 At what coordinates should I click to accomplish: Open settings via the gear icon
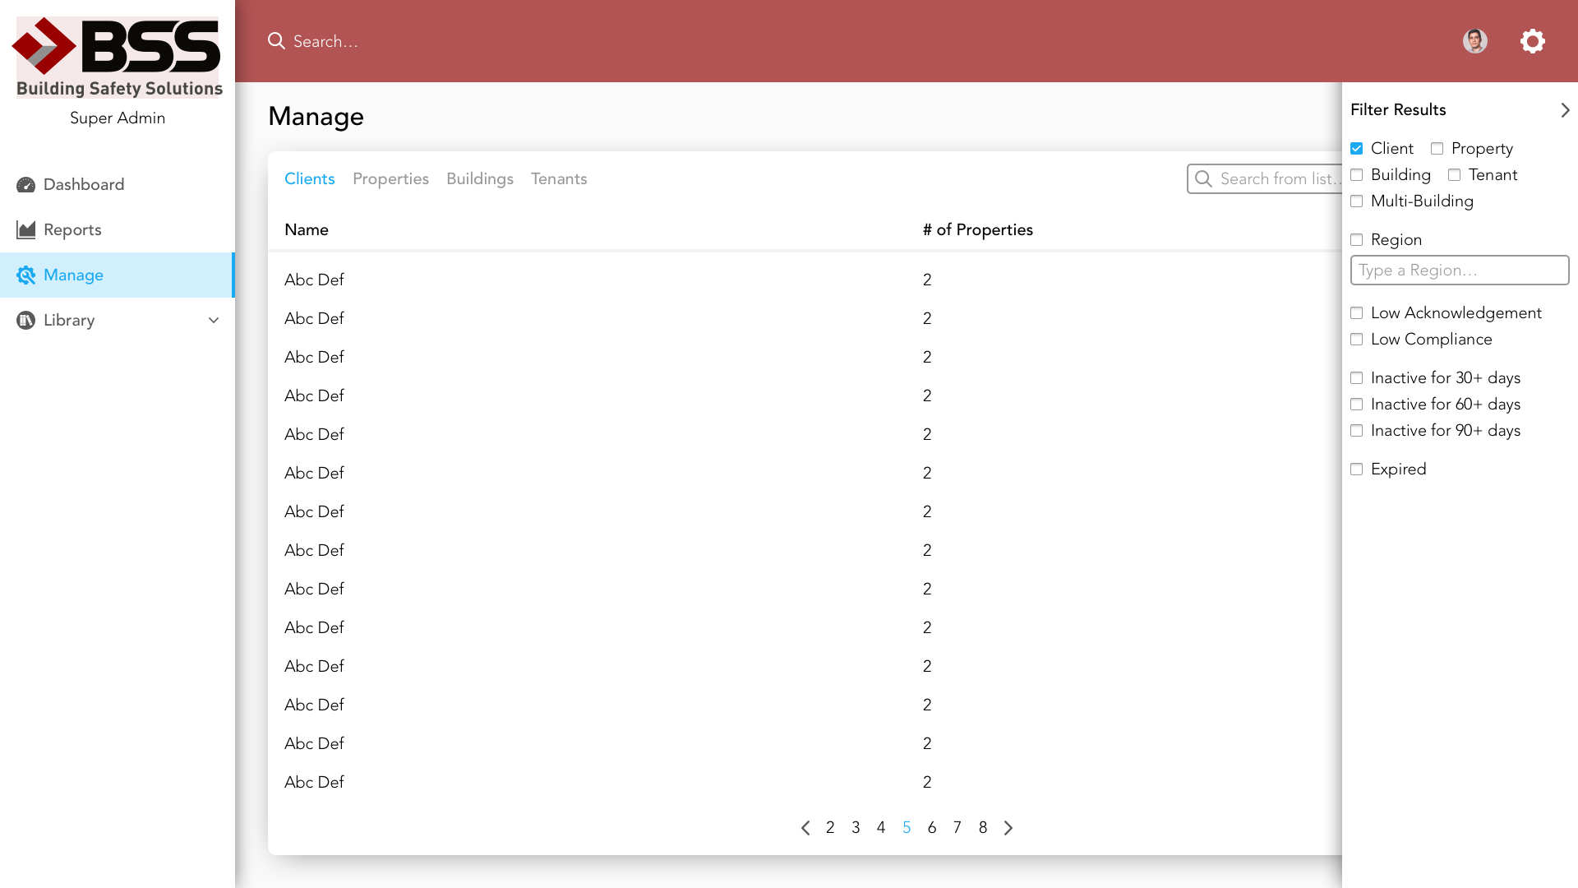(1532, 41)
